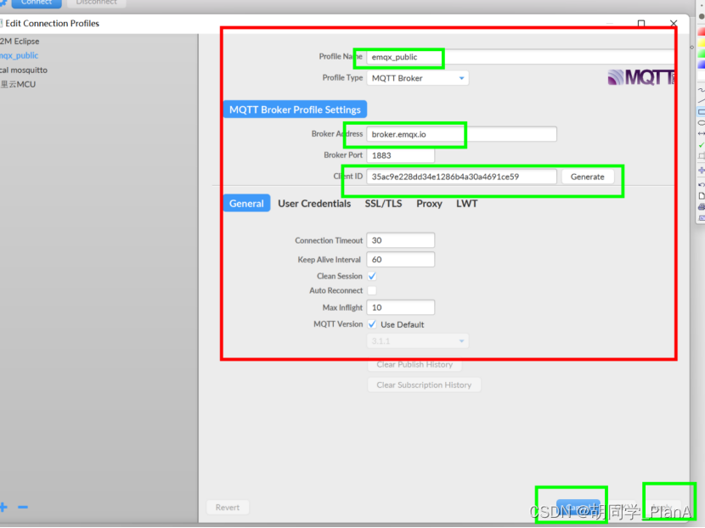Click the blue Cancel button

pyautogui.click(x=578, y=507)
